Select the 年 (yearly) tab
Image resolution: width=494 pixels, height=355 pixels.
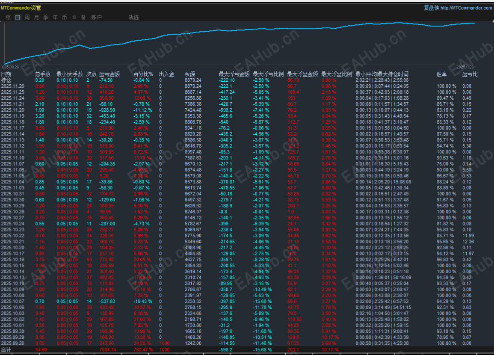coord(55,18)
